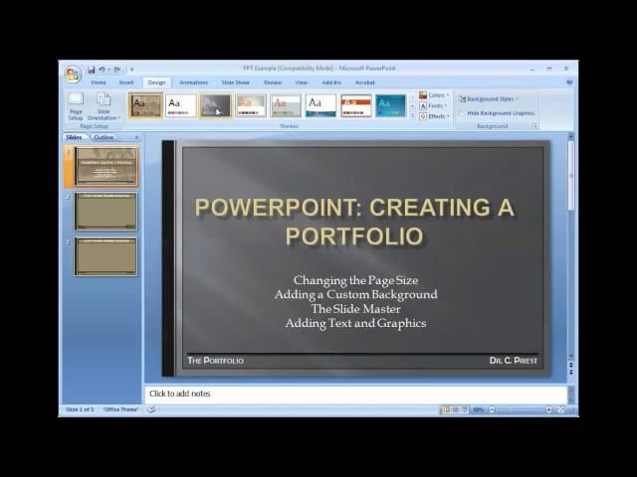Image resolution: width=637 pixels, height=477 pixels.
Task: Select the white theme with teal bottom band
Action: tap(320, 105)
